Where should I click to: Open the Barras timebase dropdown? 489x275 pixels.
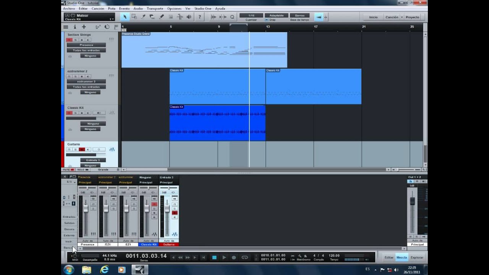click(x=300, y=16)
